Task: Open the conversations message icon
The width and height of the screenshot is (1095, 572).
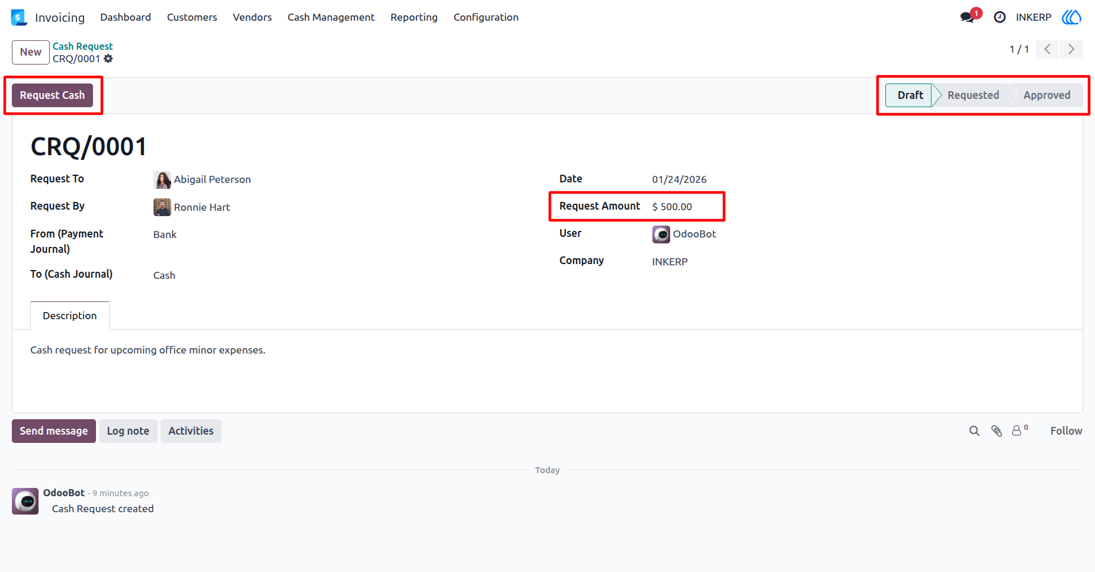Action: coord(968,17)
